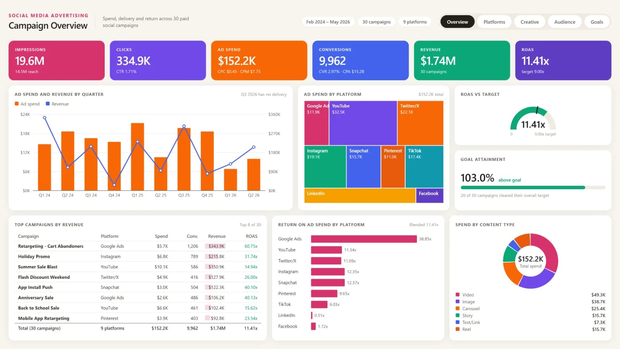The height and width of the screenshot is (349, 620).
Task: Sort table by Spend column header
Action: [161, 236]
